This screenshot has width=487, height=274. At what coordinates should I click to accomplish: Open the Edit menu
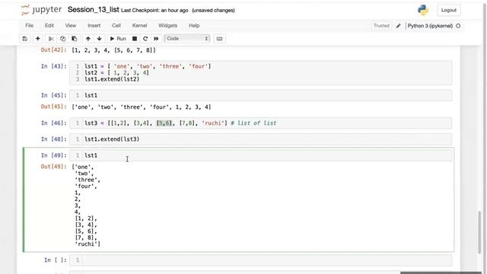[x=49, y=25]
